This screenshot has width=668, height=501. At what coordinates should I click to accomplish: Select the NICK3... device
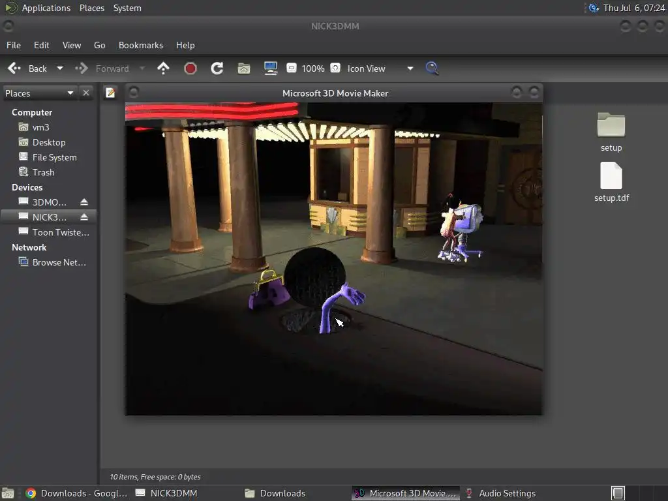[42, 217]
